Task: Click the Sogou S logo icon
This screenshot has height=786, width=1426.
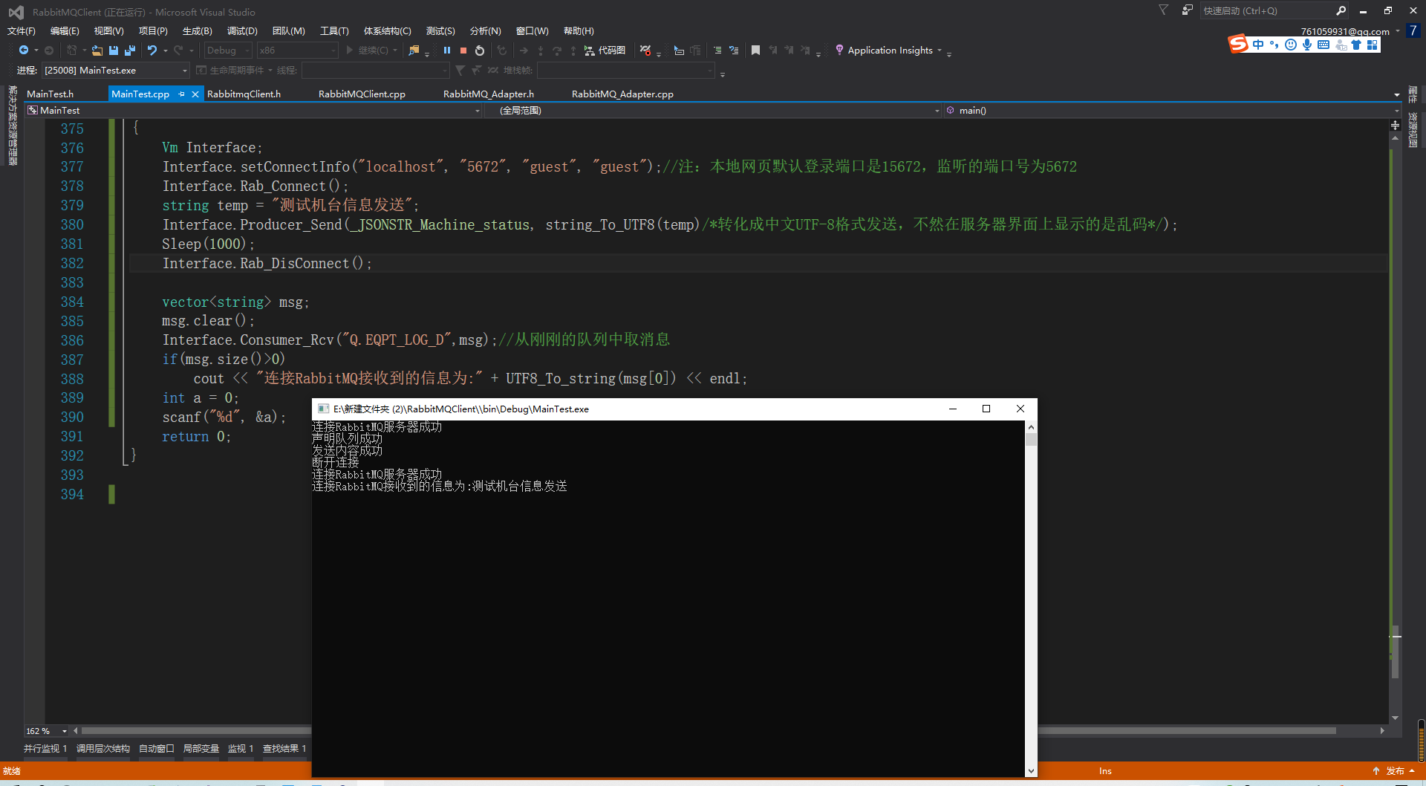Action: click(x=1238, y=44)
